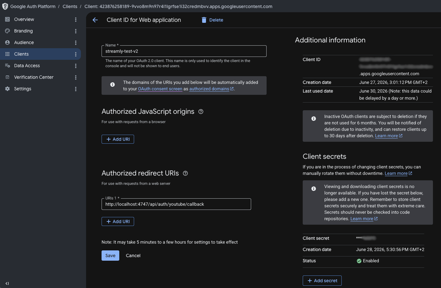Click the green Enabled status checkmark
Viewport: 441px width, 288px height.
(x=359, y=261)
